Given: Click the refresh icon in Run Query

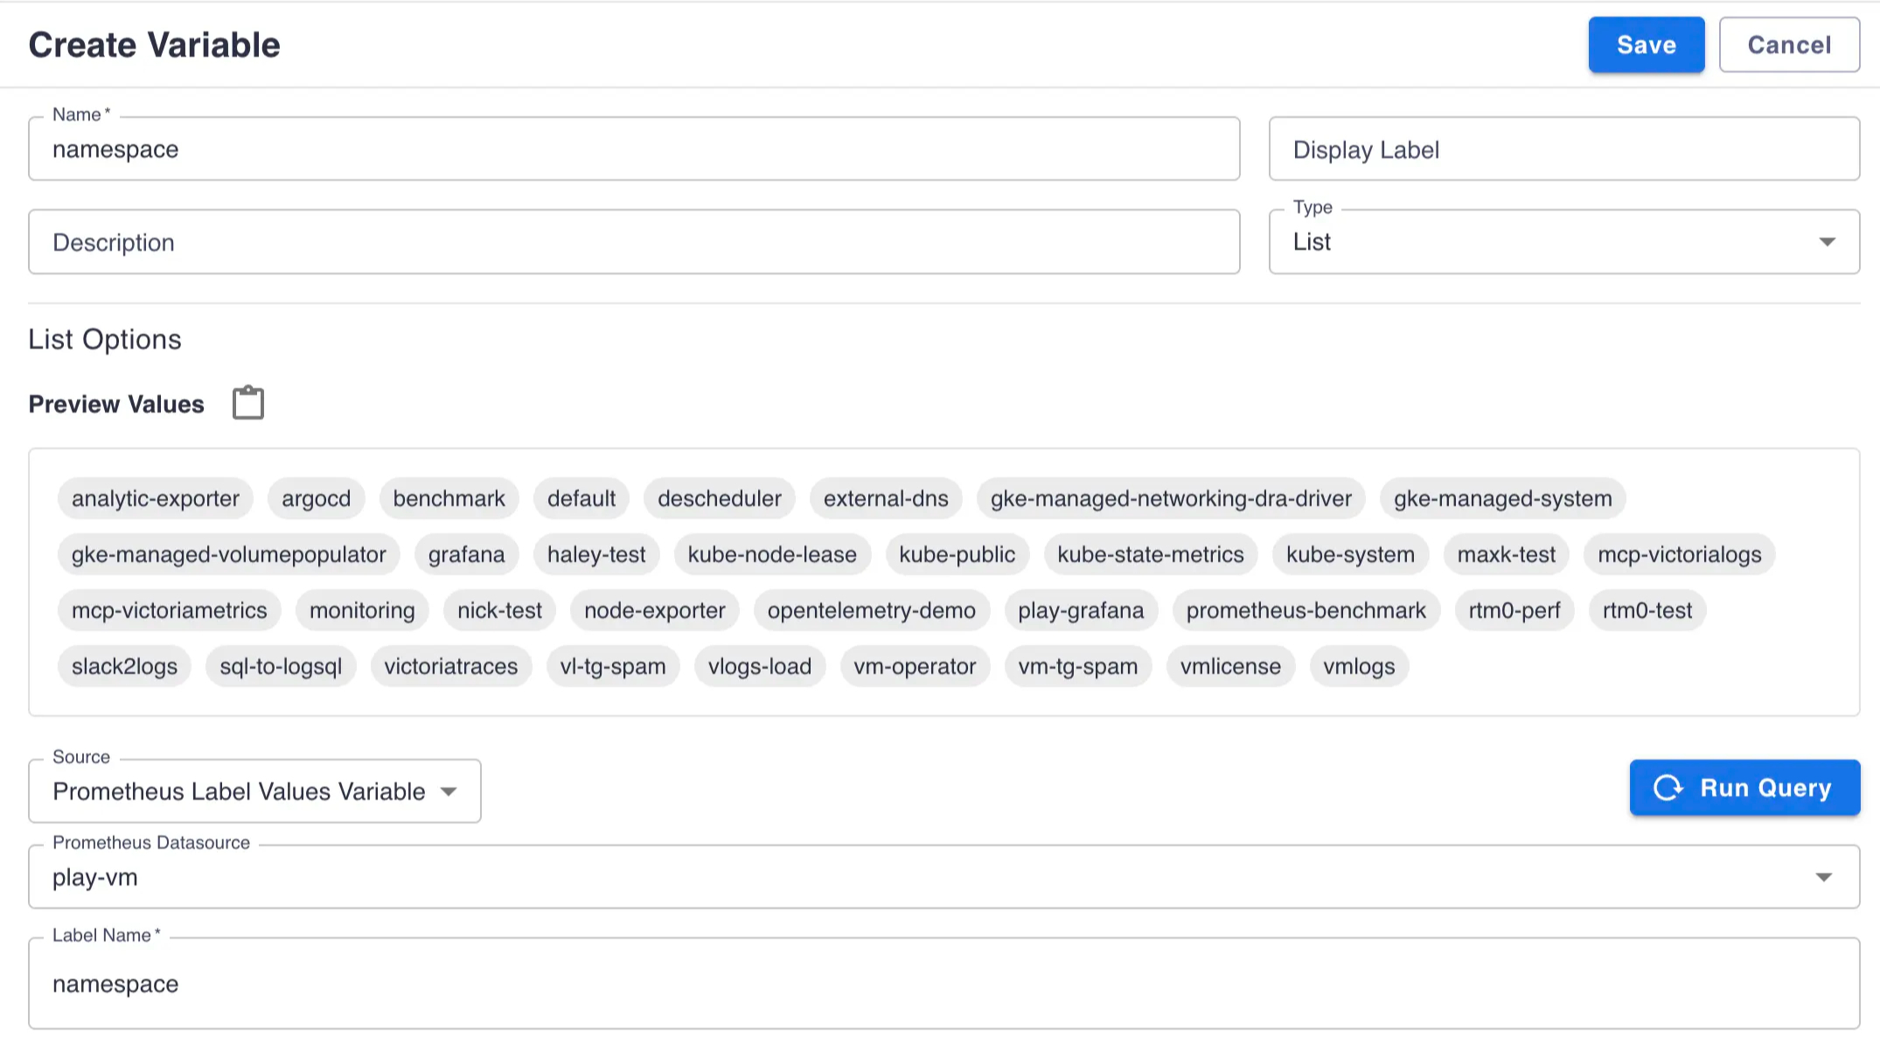Looking at the screenshot, I should tap(1668, 788).
